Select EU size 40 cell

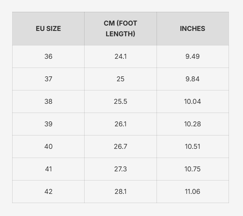pyautogui.click(x=48, y=147)
